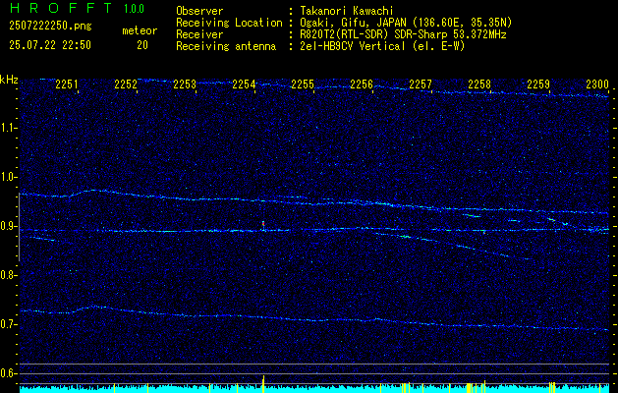Click the Receiving Location field label
The image size is (618, 393).
click(x=229, y=23)
